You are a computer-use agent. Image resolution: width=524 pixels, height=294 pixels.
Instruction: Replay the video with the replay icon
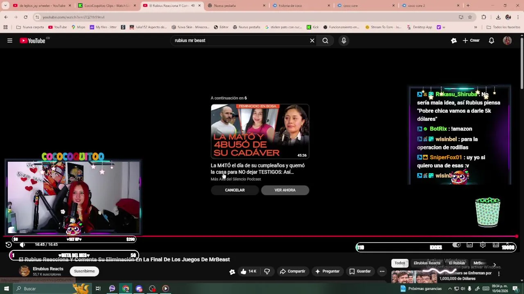point(9,245)
